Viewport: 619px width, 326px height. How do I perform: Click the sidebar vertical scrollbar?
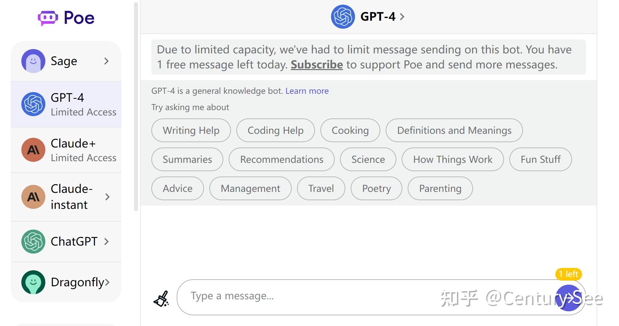[x=136, y=107]
